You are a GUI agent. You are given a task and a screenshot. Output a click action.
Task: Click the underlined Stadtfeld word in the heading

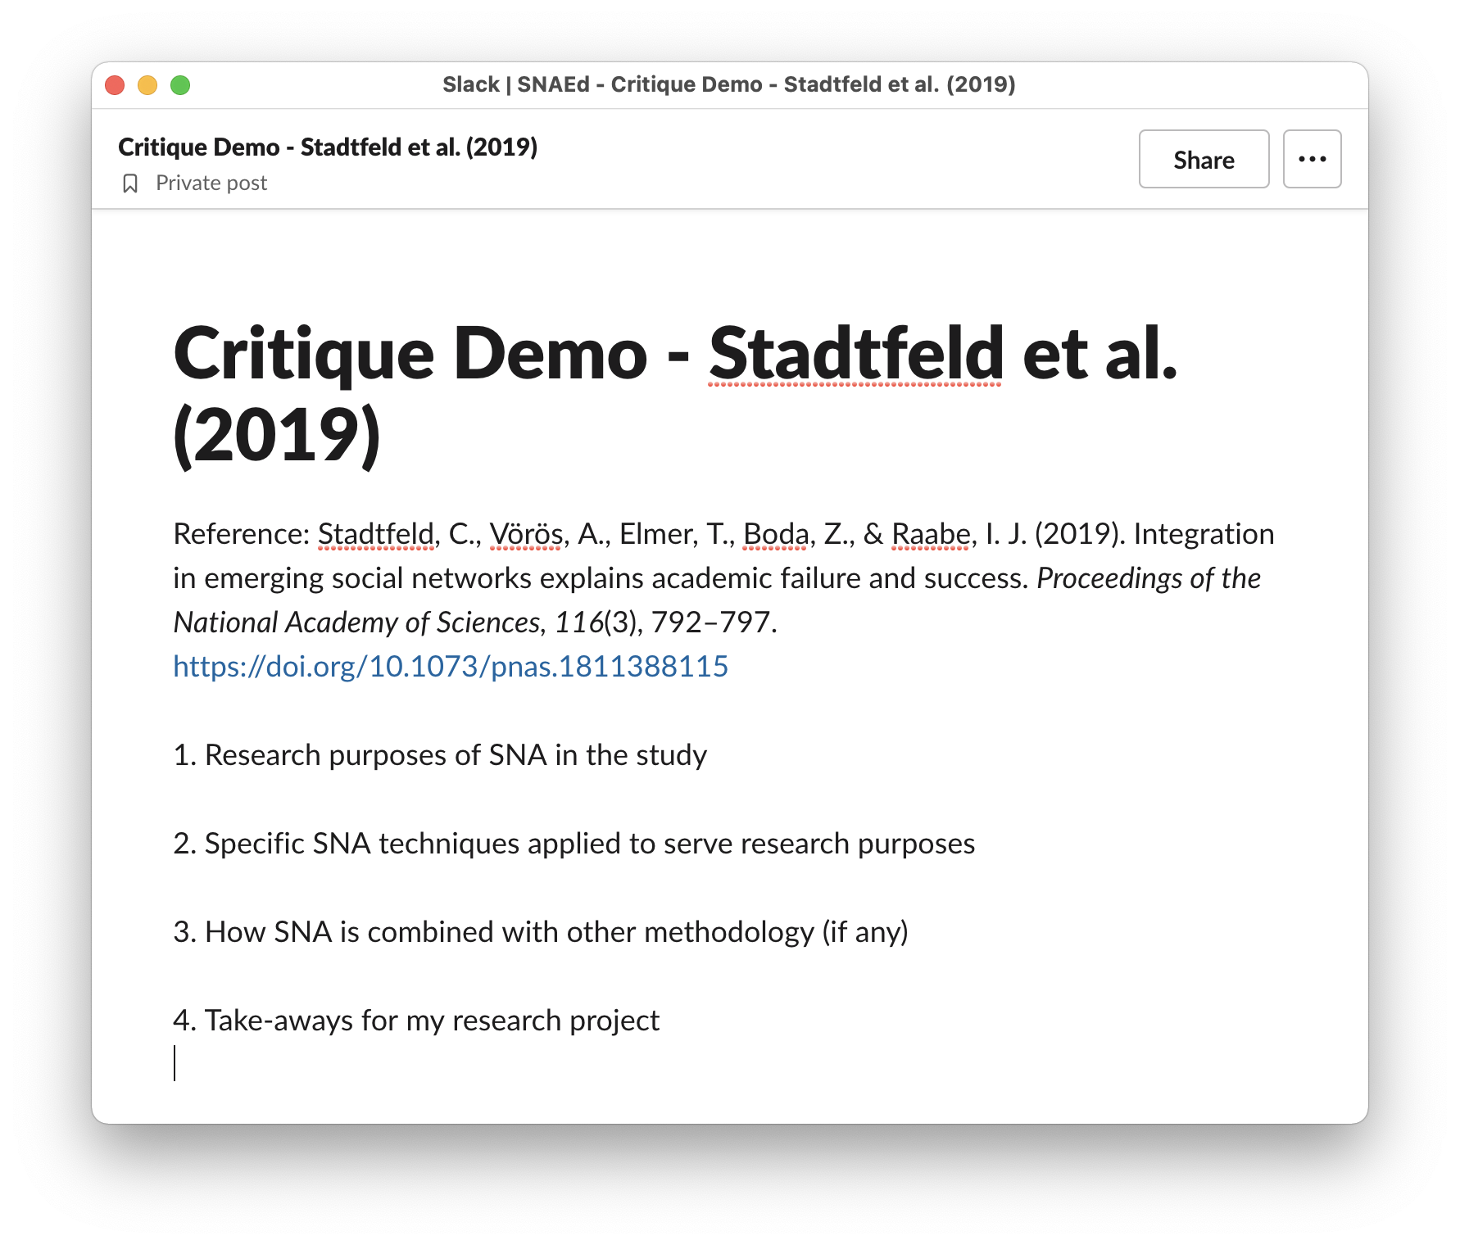tap(855, 356)
